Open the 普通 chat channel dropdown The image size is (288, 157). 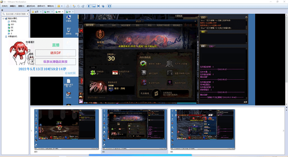[203, 46]
